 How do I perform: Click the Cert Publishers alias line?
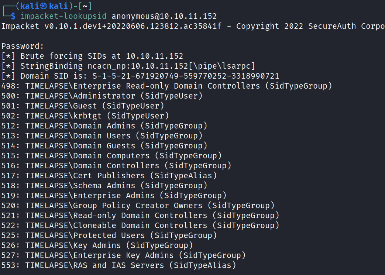coord(109,176)
